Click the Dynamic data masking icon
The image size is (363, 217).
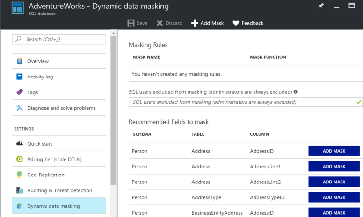point(20,206)
